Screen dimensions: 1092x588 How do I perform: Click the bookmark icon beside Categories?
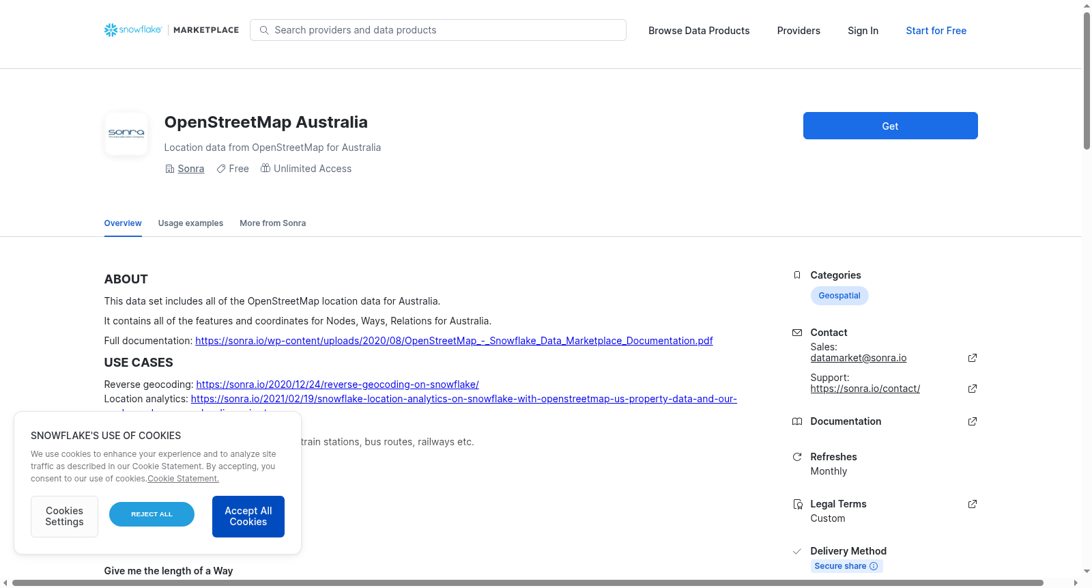coord(797,275)
